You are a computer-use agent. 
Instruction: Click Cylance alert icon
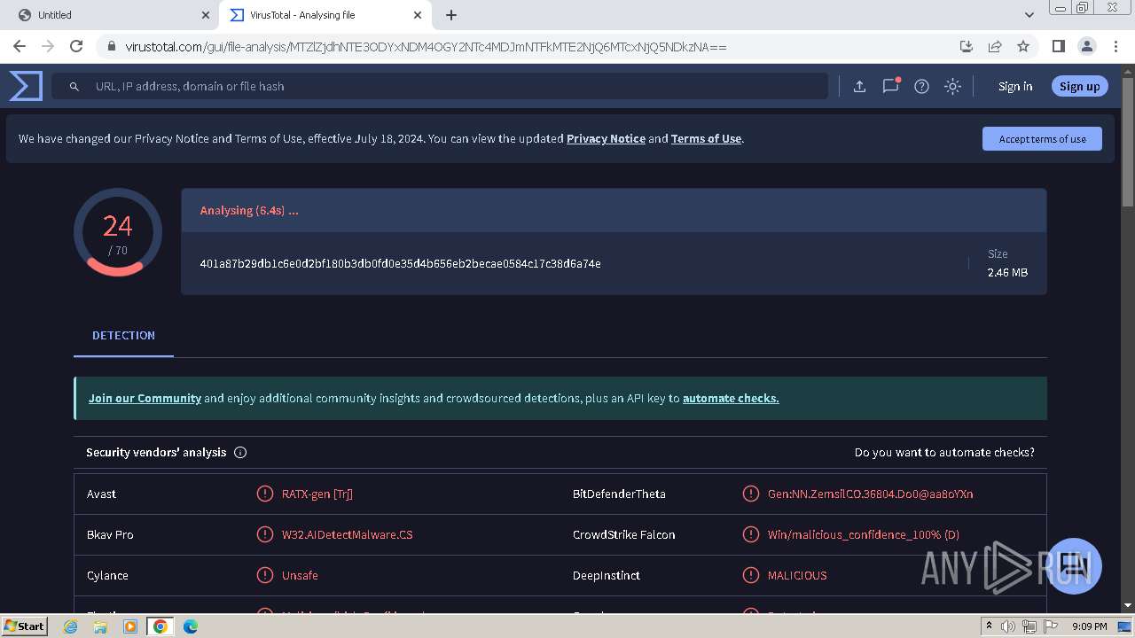tap(264, 575)
